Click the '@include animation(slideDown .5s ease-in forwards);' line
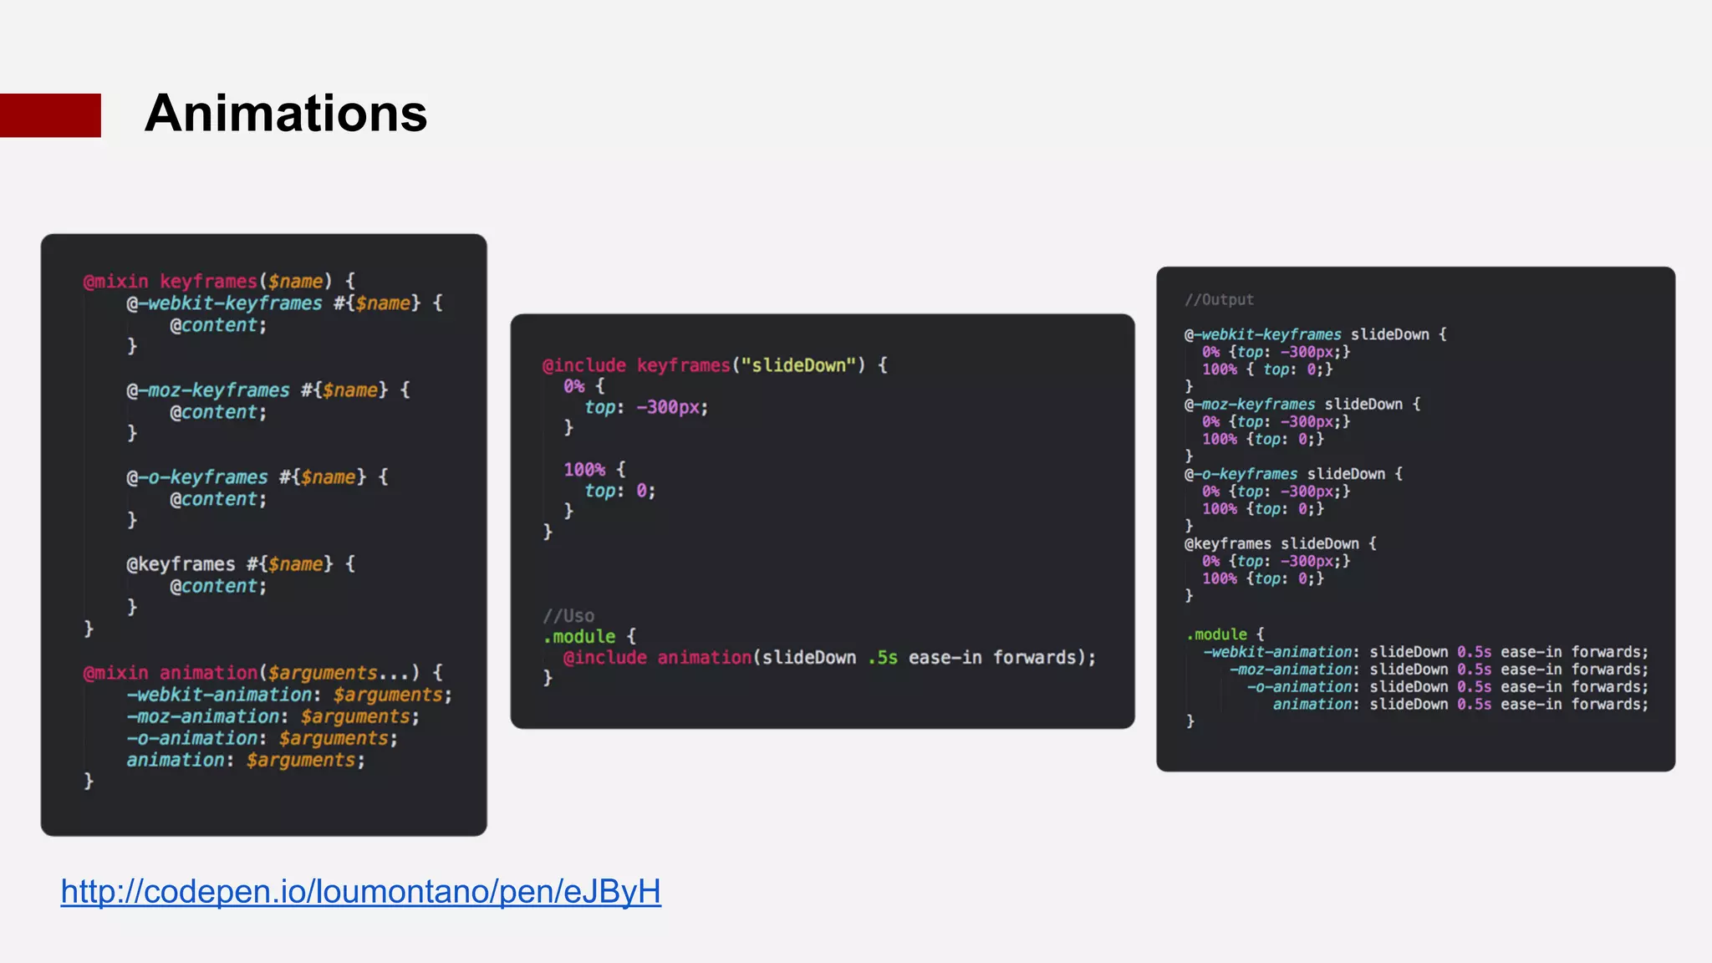This screenshot has width=1712, height=963. [829, 657]
